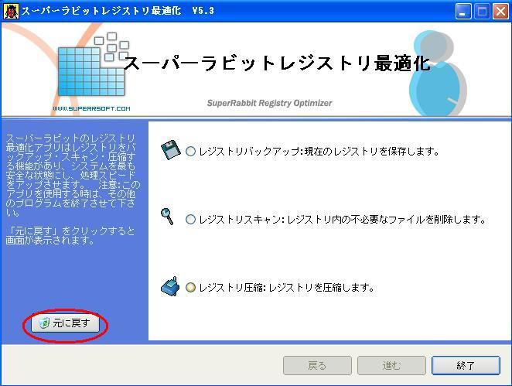Choose the レジストリスキャン radio option
This screenshot has width=512, height=386.
[190, 220]
